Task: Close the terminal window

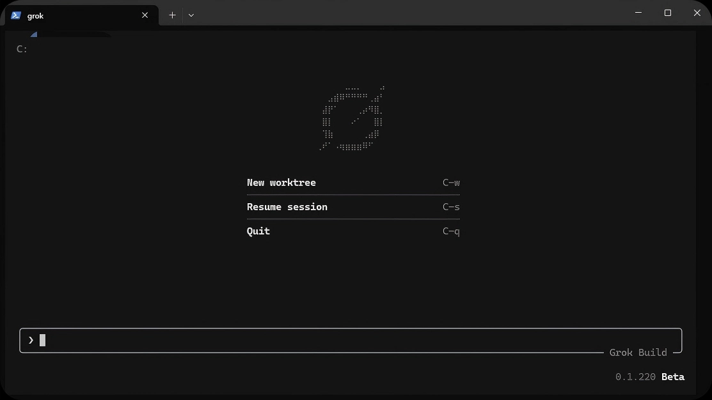Action: [697, 13]
